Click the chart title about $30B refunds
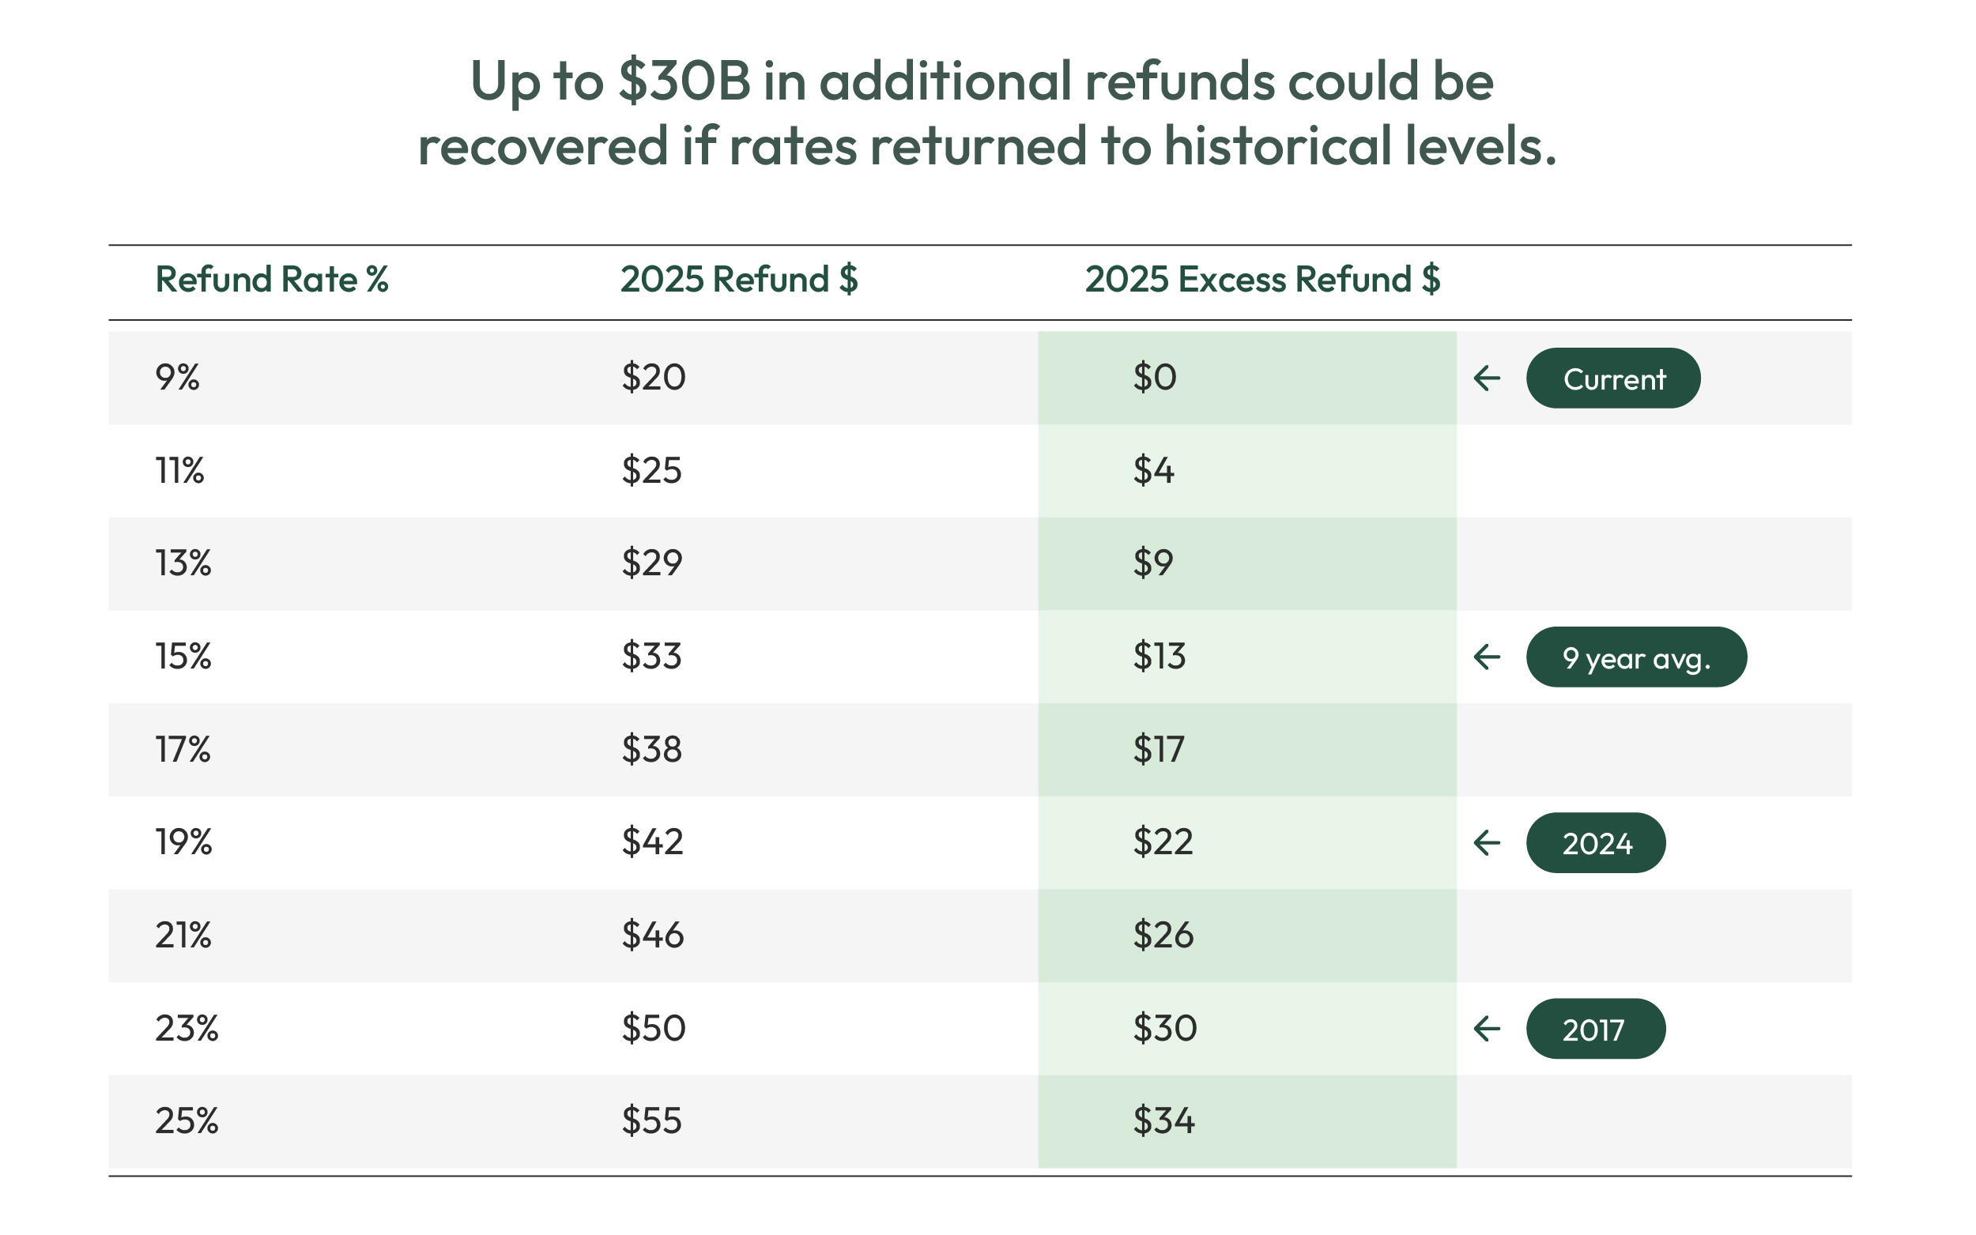 coord(986,113)
